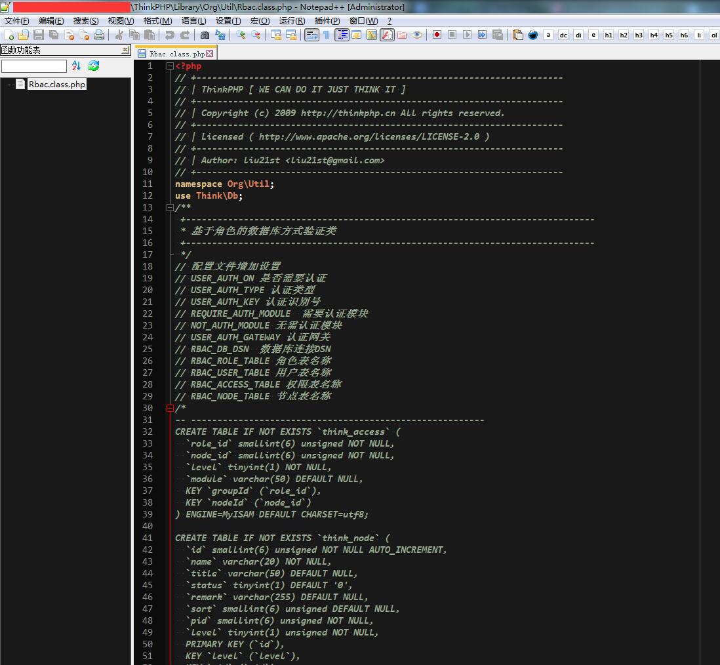Collapse the <?php fold marker on line 1
The height and width of the screenshot is (665, 720).
click(x=170, y=66)
